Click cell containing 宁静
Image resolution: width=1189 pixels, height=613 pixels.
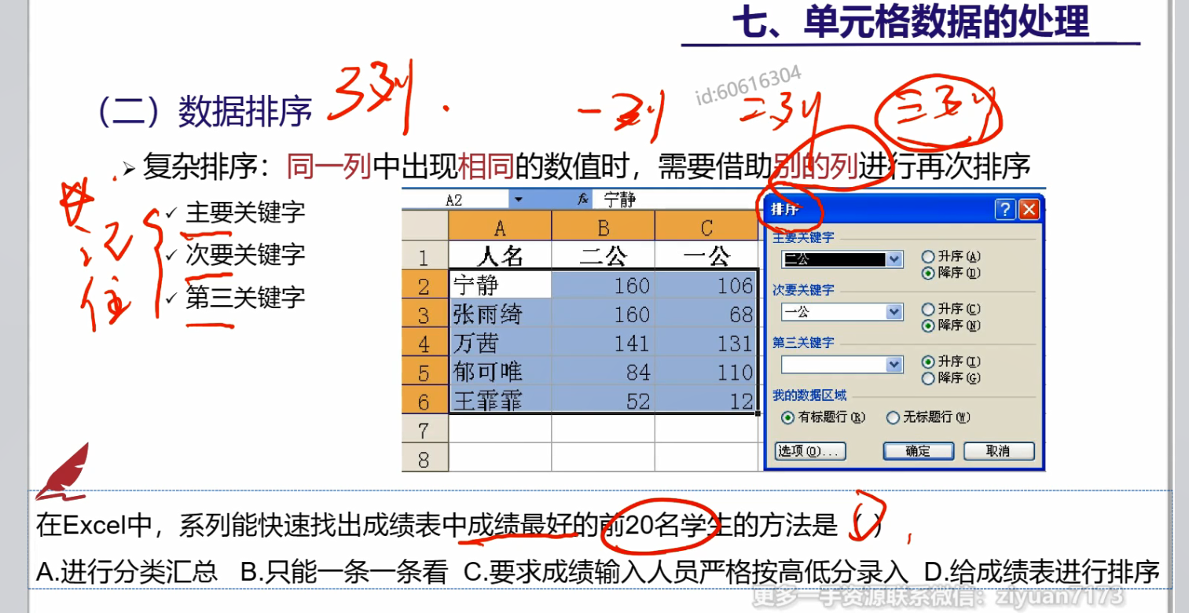[x=500, y=285]
